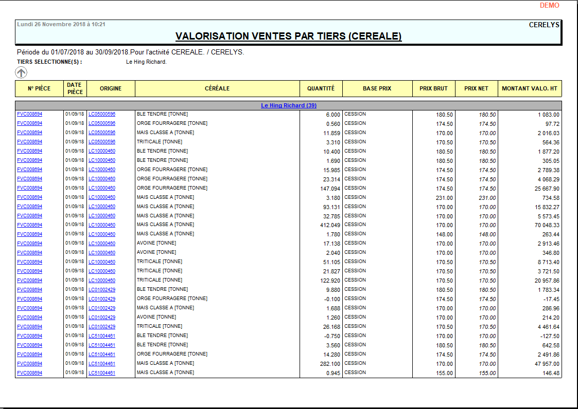The width and height of the screenshot is (578, 409).
Task: Click the circled up-arrow navigation icon
Action: [21, 72]
